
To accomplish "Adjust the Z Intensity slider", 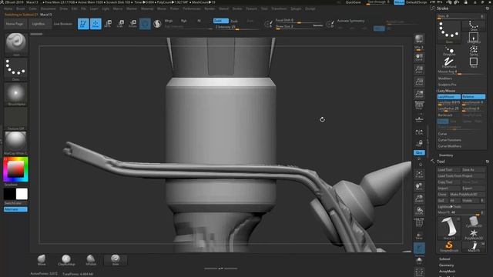I will (x=236, y=28).
